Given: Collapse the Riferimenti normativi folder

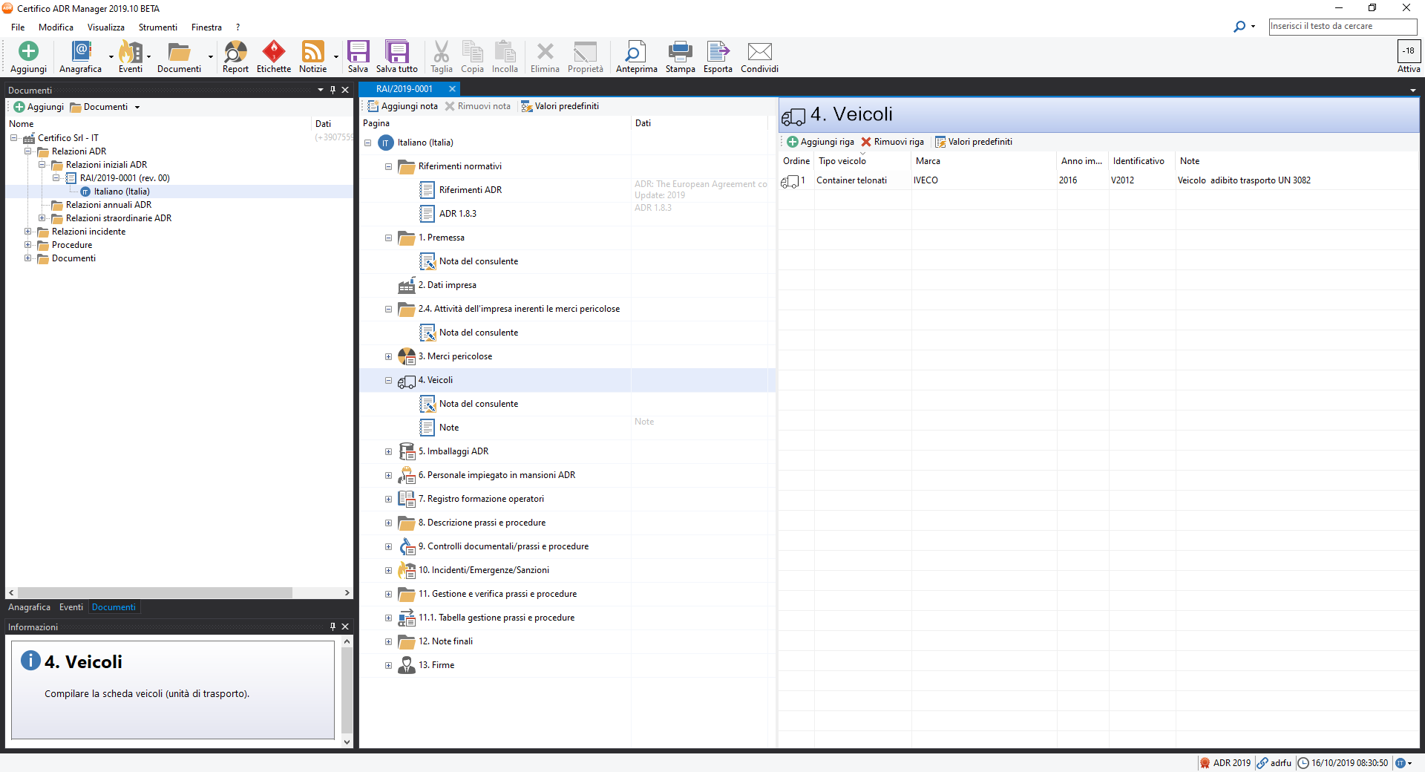Looking at the screenshot, I should pyautogui.click(x=388, y=167).
